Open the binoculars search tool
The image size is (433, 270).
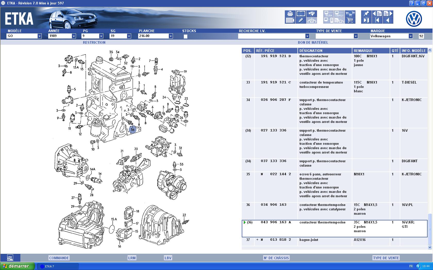pos(312,14)
